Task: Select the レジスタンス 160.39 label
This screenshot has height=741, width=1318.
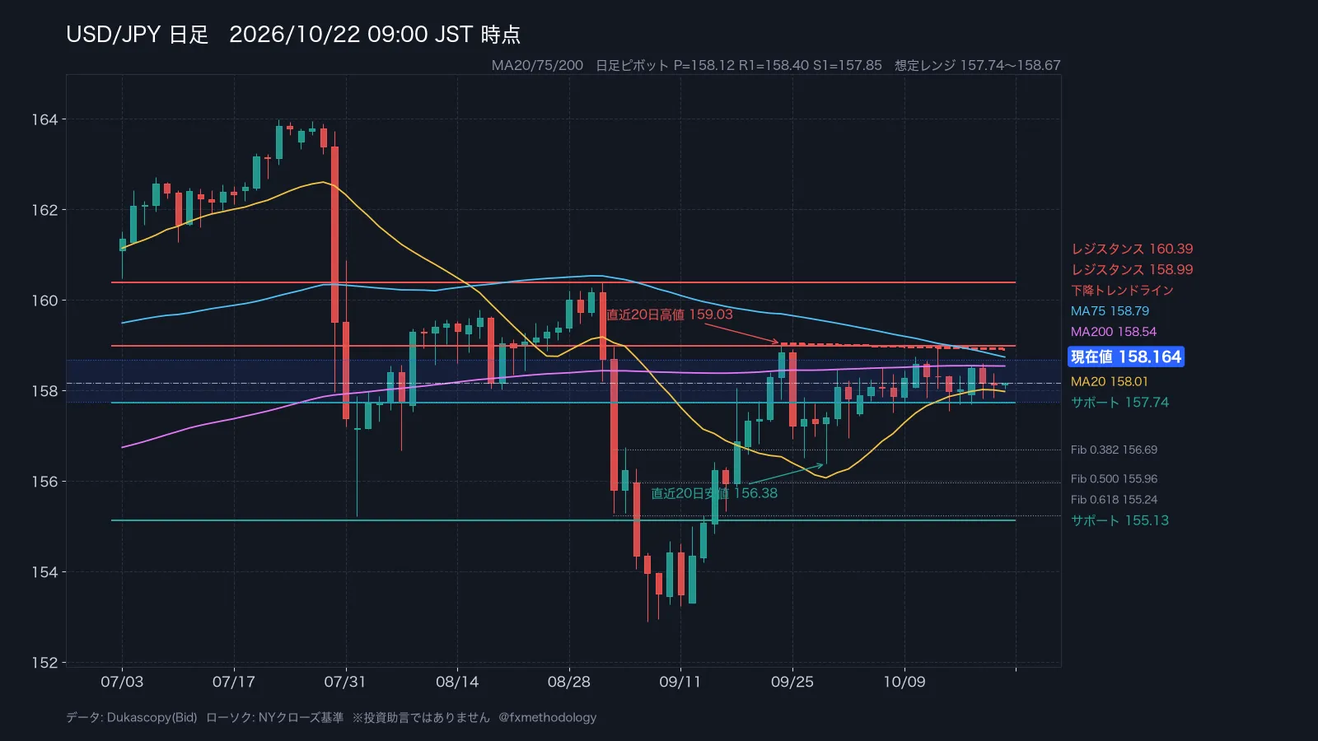Action: pyautogui.click(x=1132, y=249)
